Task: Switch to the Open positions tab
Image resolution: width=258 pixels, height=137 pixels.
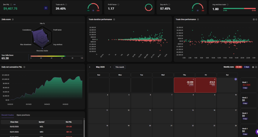Action: (23, 115)
